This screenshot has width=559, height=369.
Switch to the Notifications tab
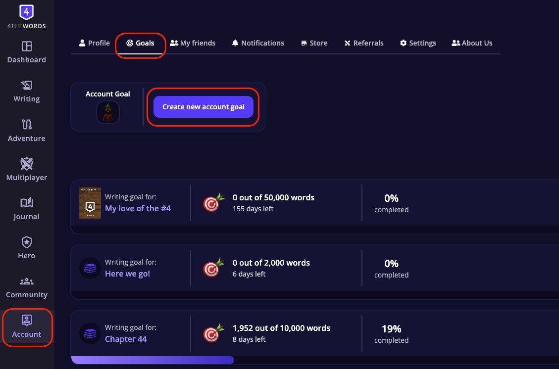257,43
